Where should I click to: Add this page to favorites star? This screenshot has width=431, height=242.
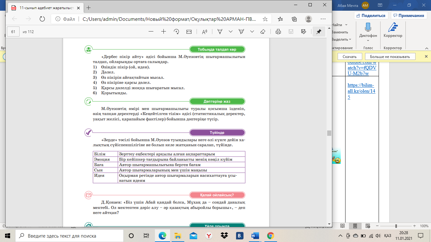click(x=265, y=19)
